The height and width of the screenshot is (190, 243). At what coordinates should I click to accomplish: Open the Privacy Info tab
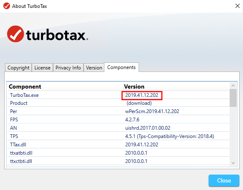[68, 68]
